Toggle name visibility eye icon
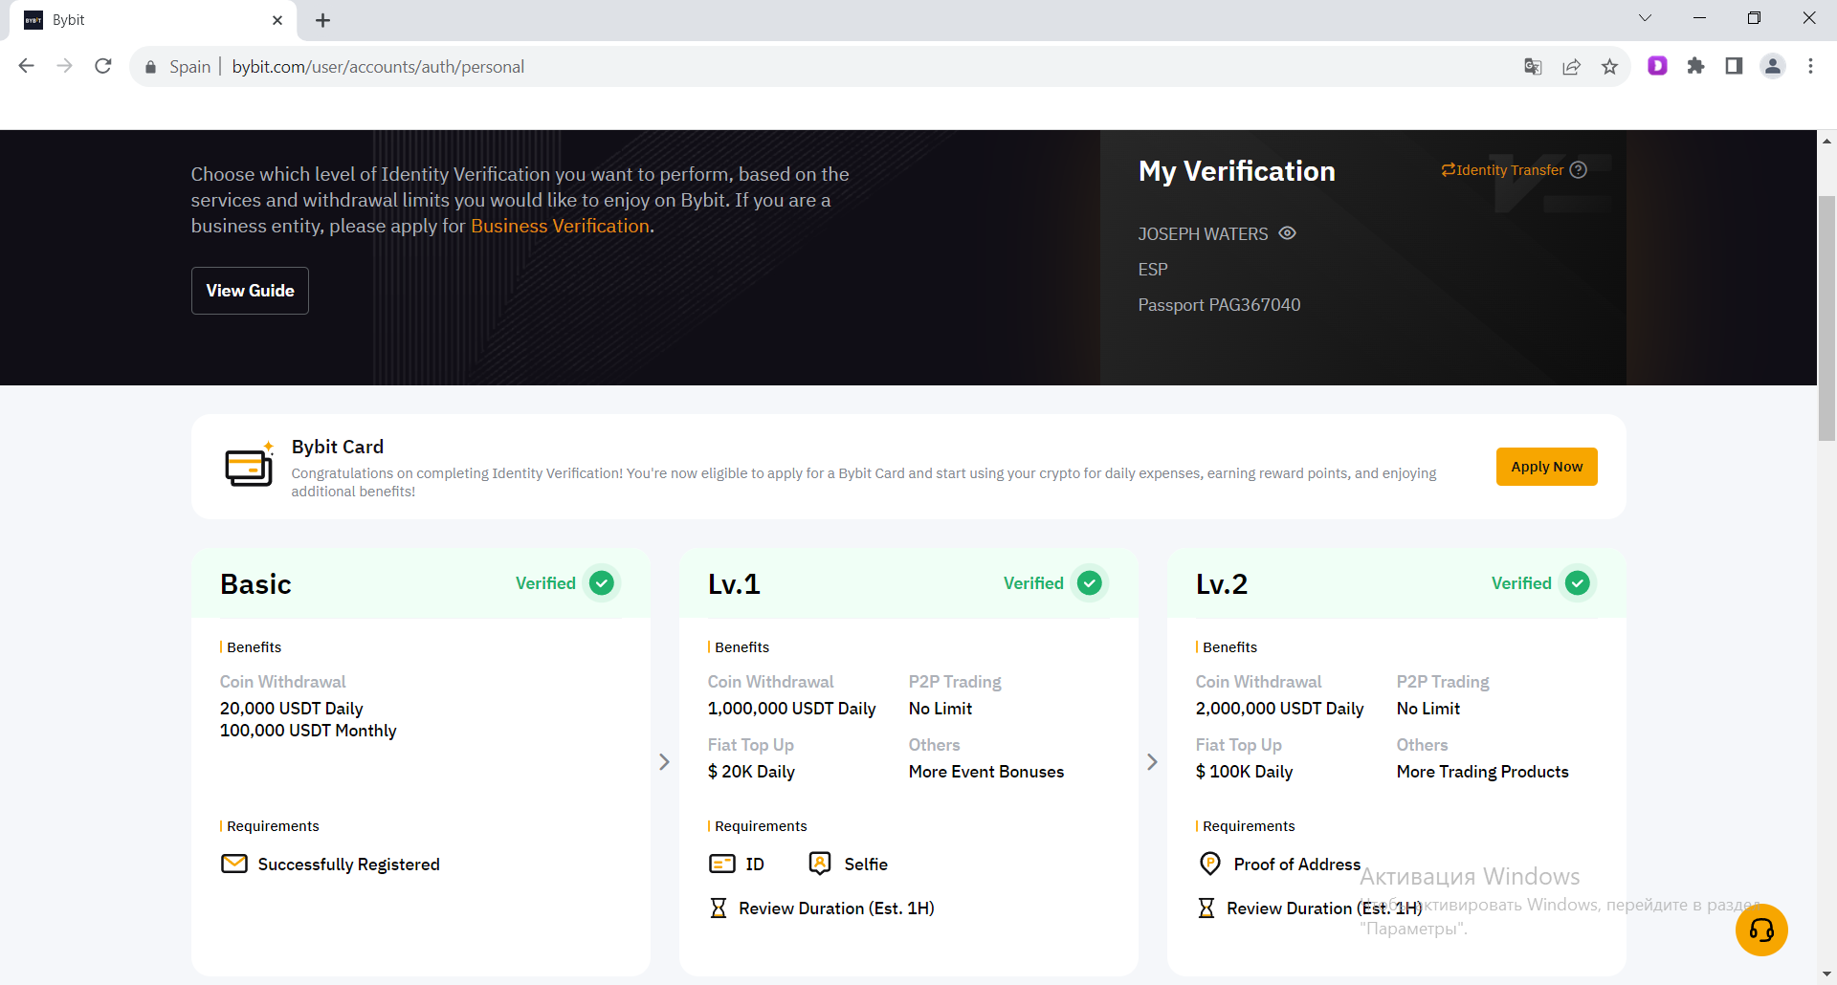Viewport: 1837px width, 985px height. pyautogui.click(x=1287, y=233)
